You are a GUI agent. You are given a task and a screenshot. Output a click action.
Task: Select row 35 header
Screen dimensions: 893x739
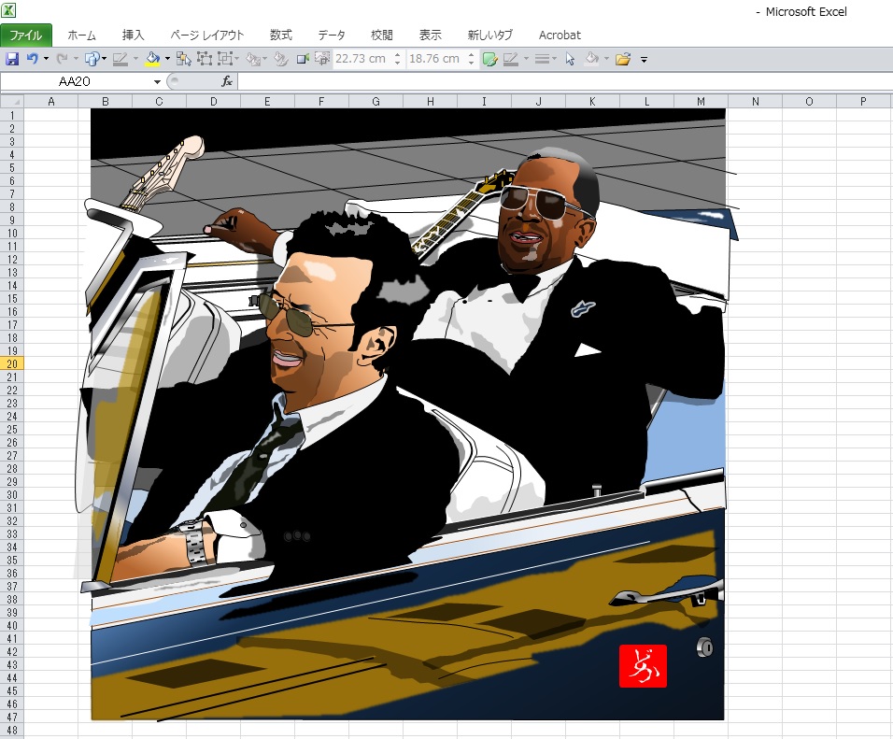(11, 561)
